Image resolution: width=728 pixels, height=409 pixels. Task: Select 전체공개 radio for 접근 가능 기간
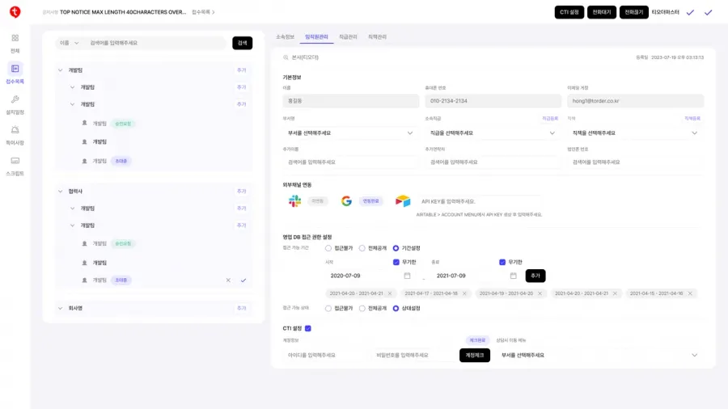(362, 248)
